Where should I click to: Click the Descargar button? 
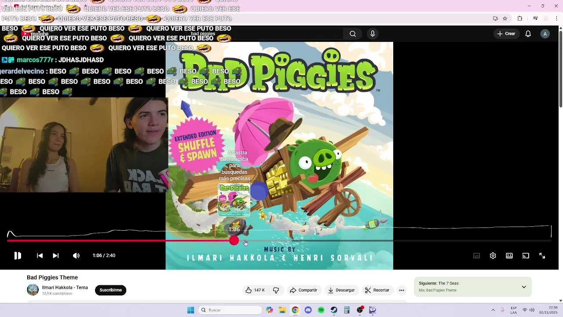pyautogui.click(x=341, y=290)
